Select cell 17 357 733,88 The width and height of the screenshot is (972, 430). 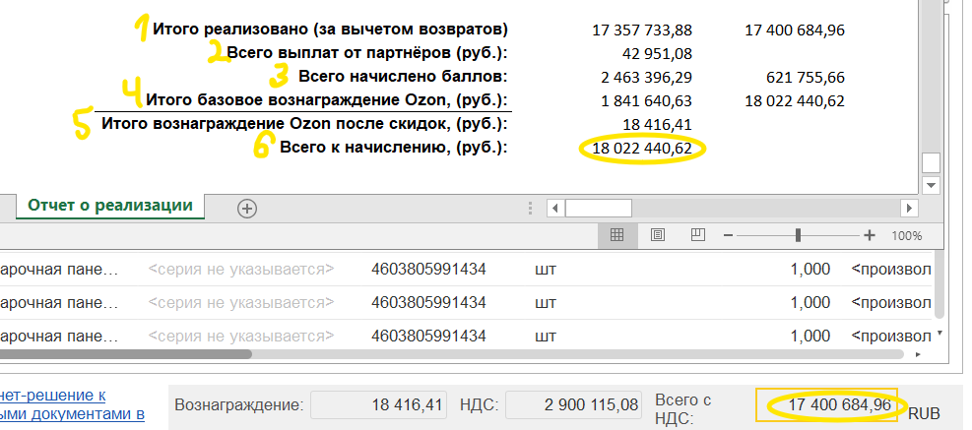(642, 30)
